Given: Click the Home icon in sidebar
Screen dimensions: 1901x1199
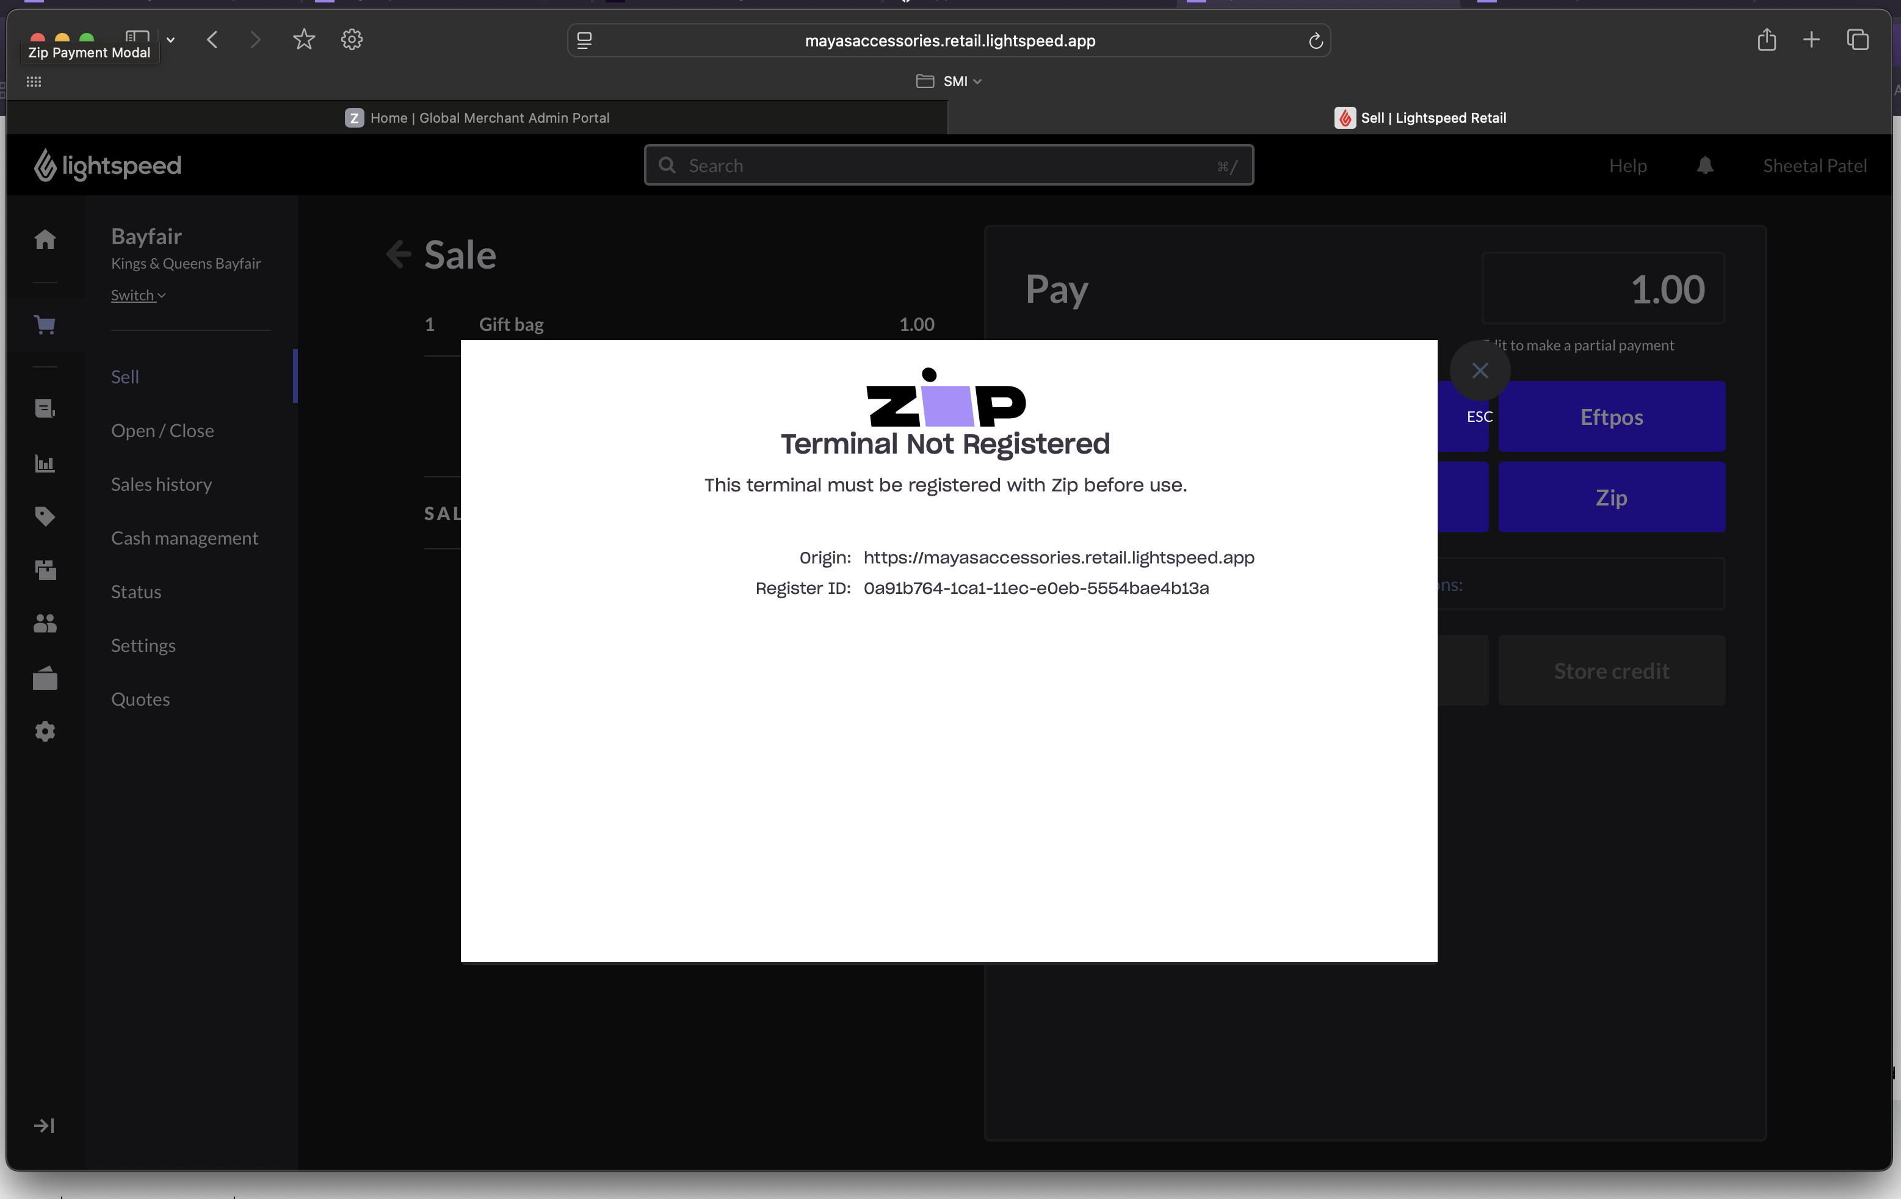Looking at the screenshot, I should point(45,239).
